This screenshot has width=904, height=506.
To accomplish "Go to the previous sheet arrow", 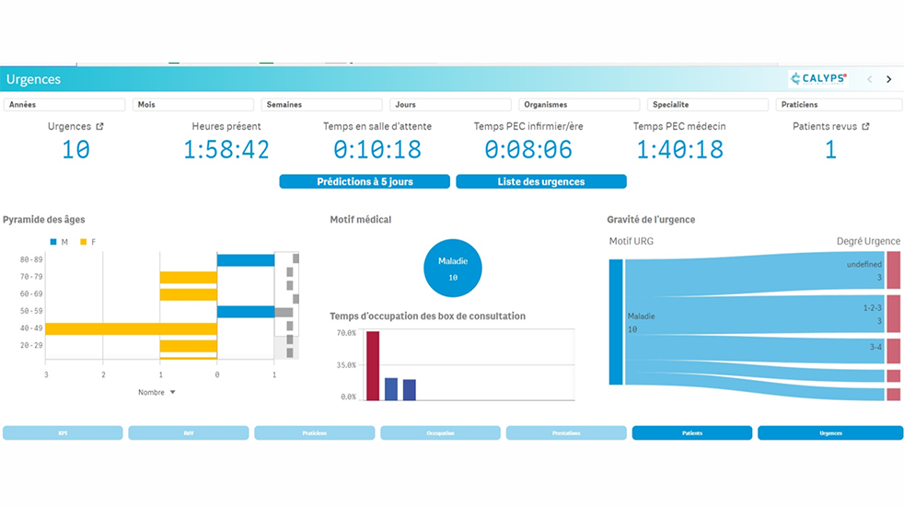I will point(869,79).
